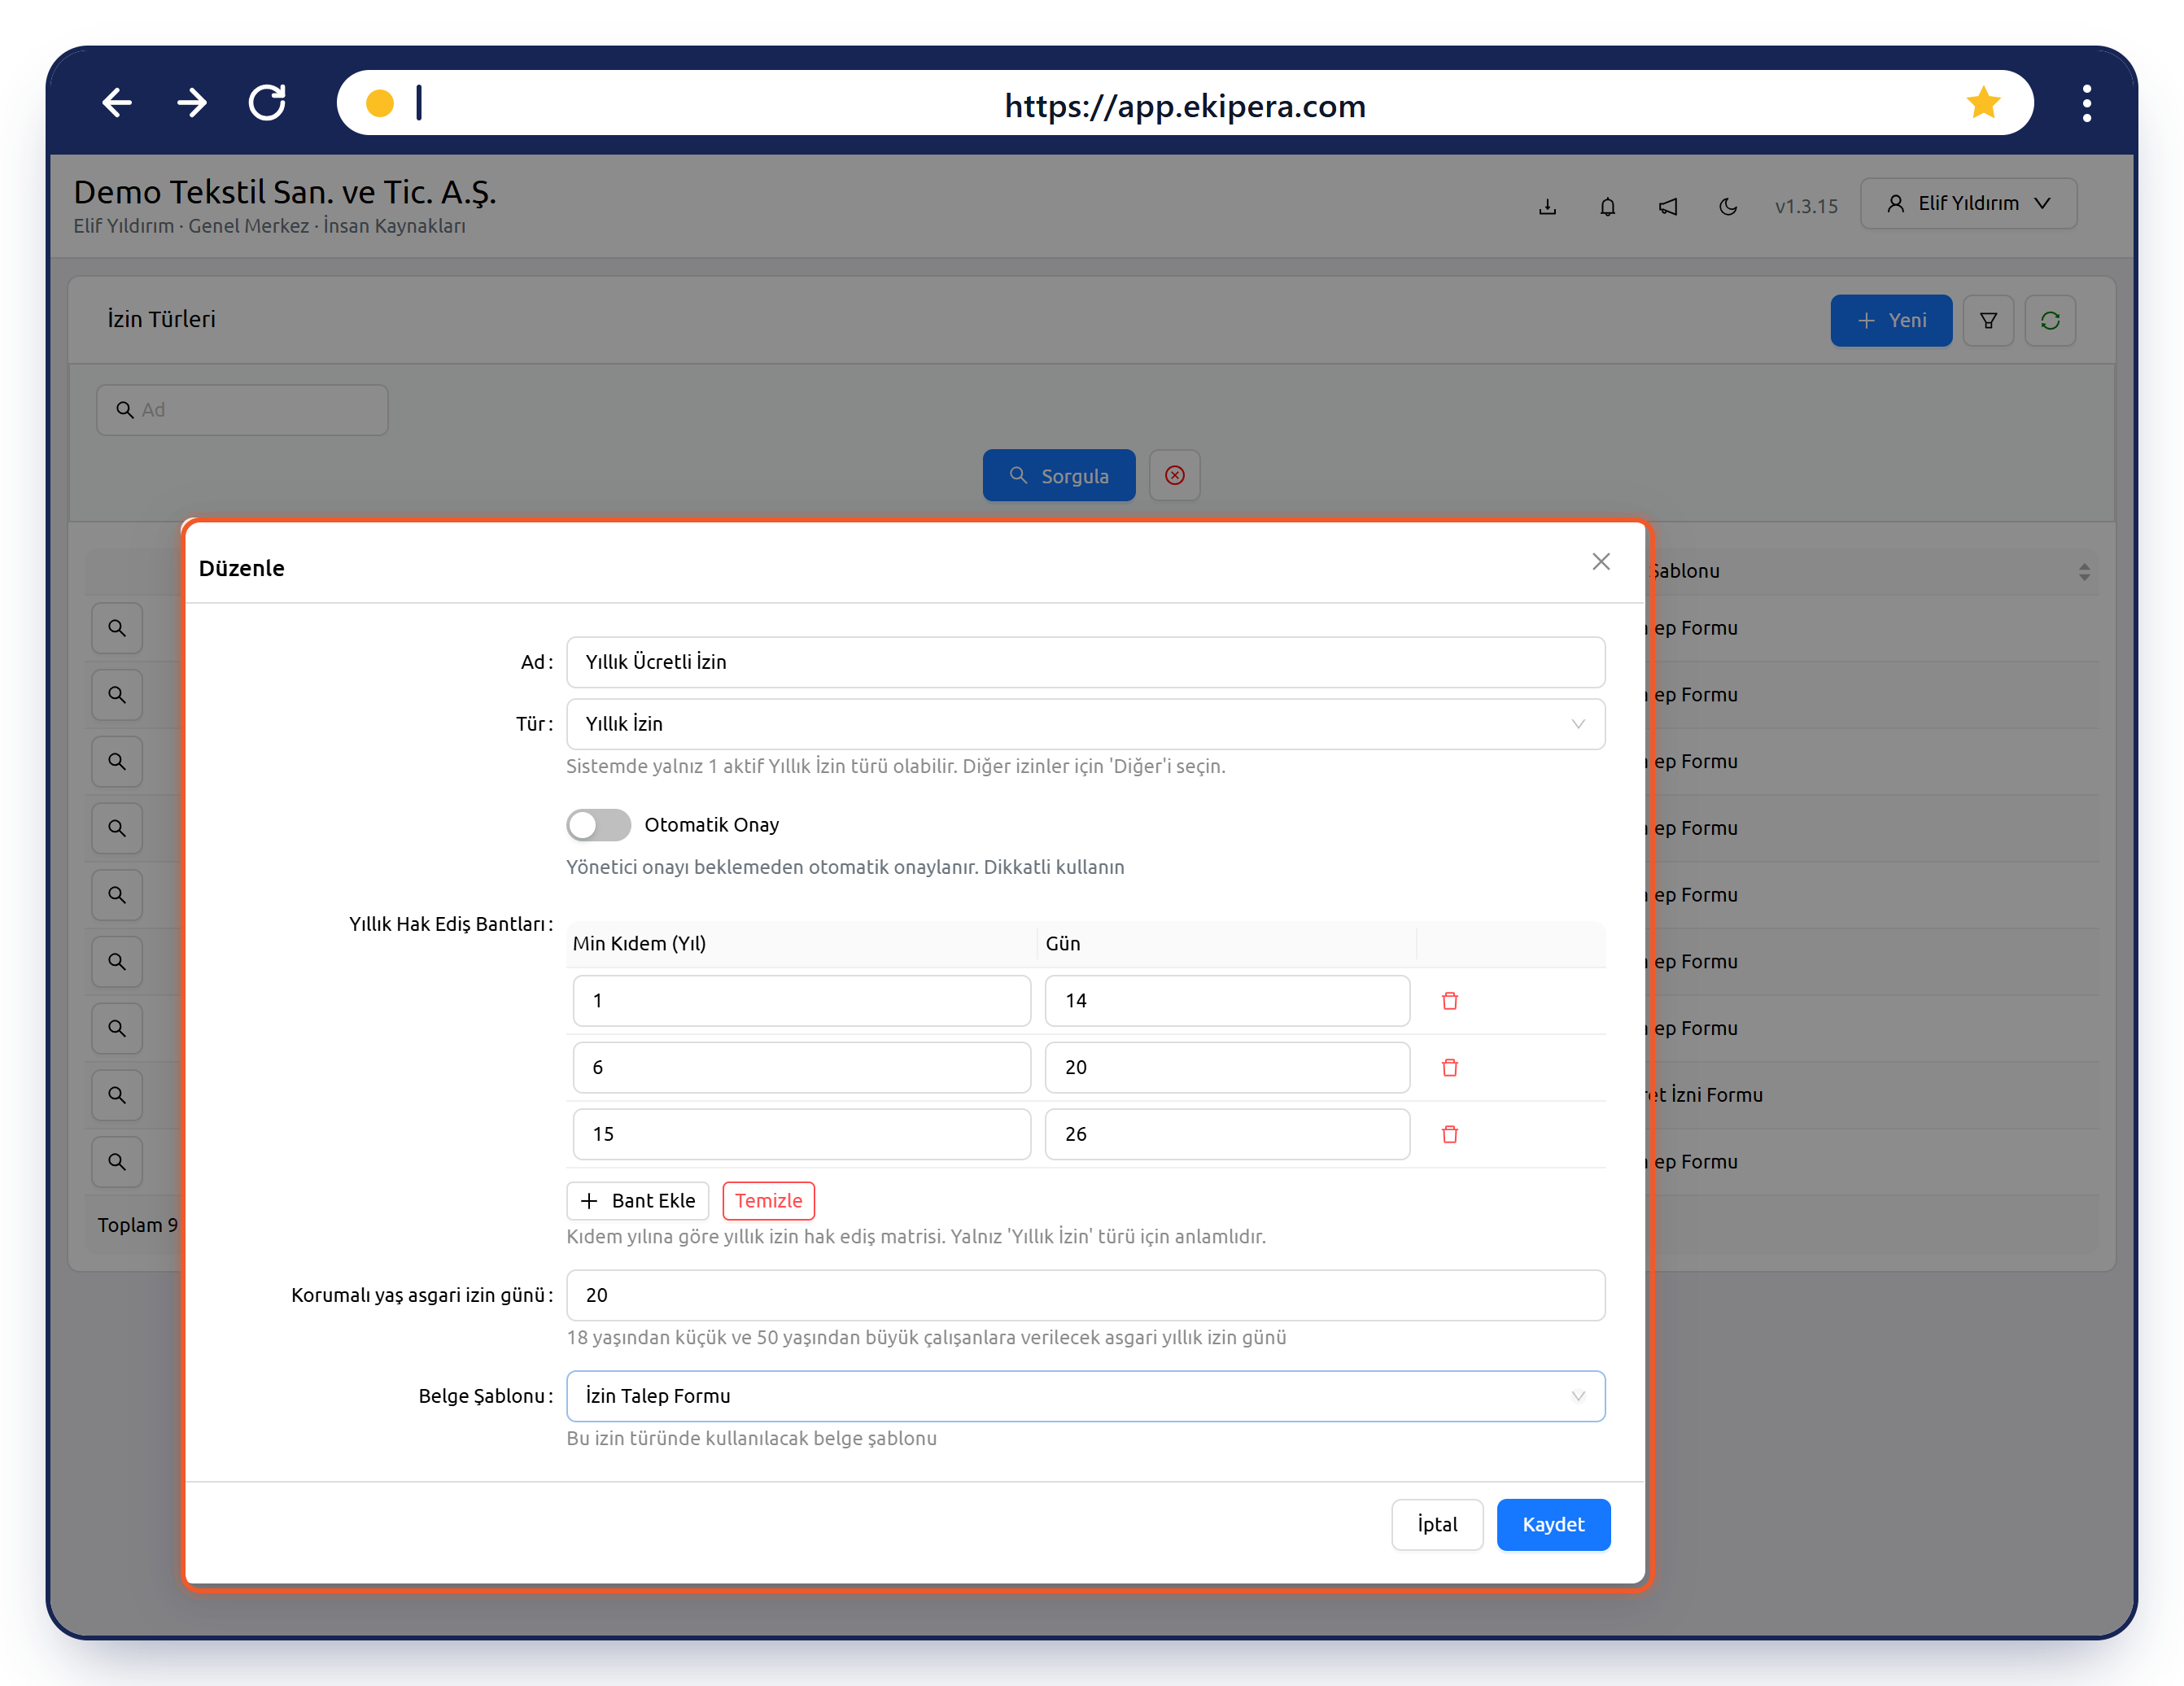
Task: Toggle the Otomatik Onay switch
Action: (x=598, y=825)
